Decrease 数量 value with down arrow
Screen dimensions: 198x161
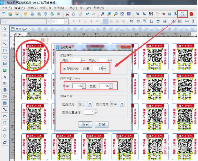pos(104,70)
